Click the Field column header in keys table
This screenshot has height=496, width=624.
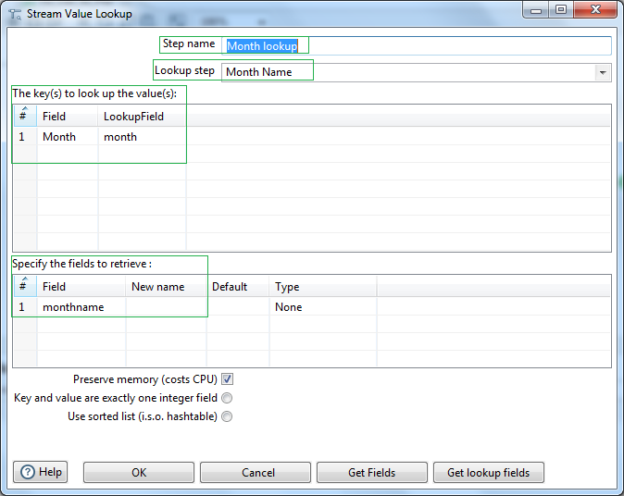(68, 117)
